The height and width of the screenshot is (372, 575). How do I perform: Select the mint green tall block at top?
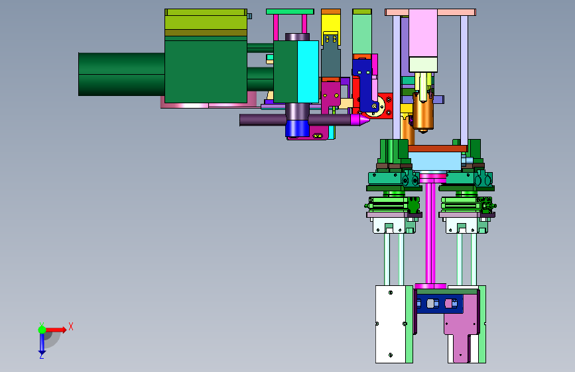(x=362, y=34)
